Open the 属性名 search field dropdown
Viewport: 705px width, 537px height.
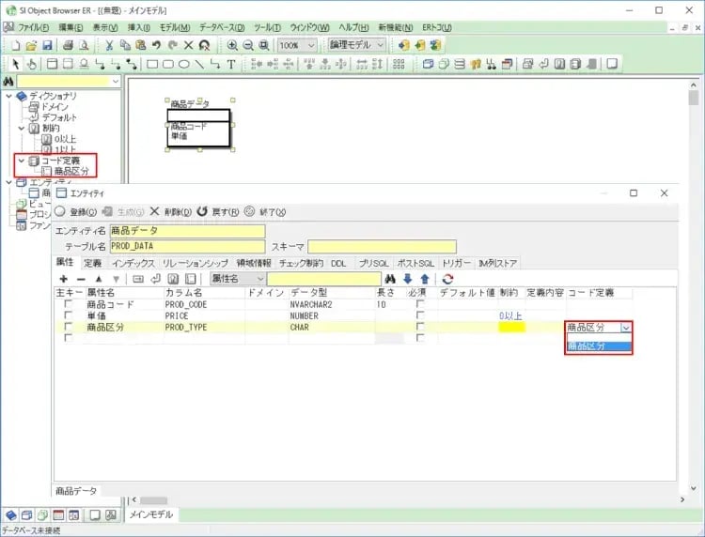(x=237, y=279)
